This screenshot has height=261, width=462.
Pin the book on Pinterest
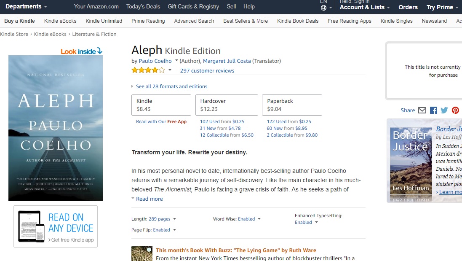pyautogui.click(x=455, y=110)
